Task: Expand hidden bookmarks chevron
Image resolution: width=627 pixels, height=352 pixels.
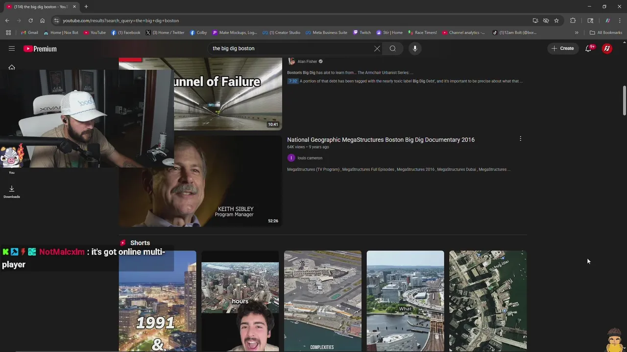Action: click(x=577, y=33)
